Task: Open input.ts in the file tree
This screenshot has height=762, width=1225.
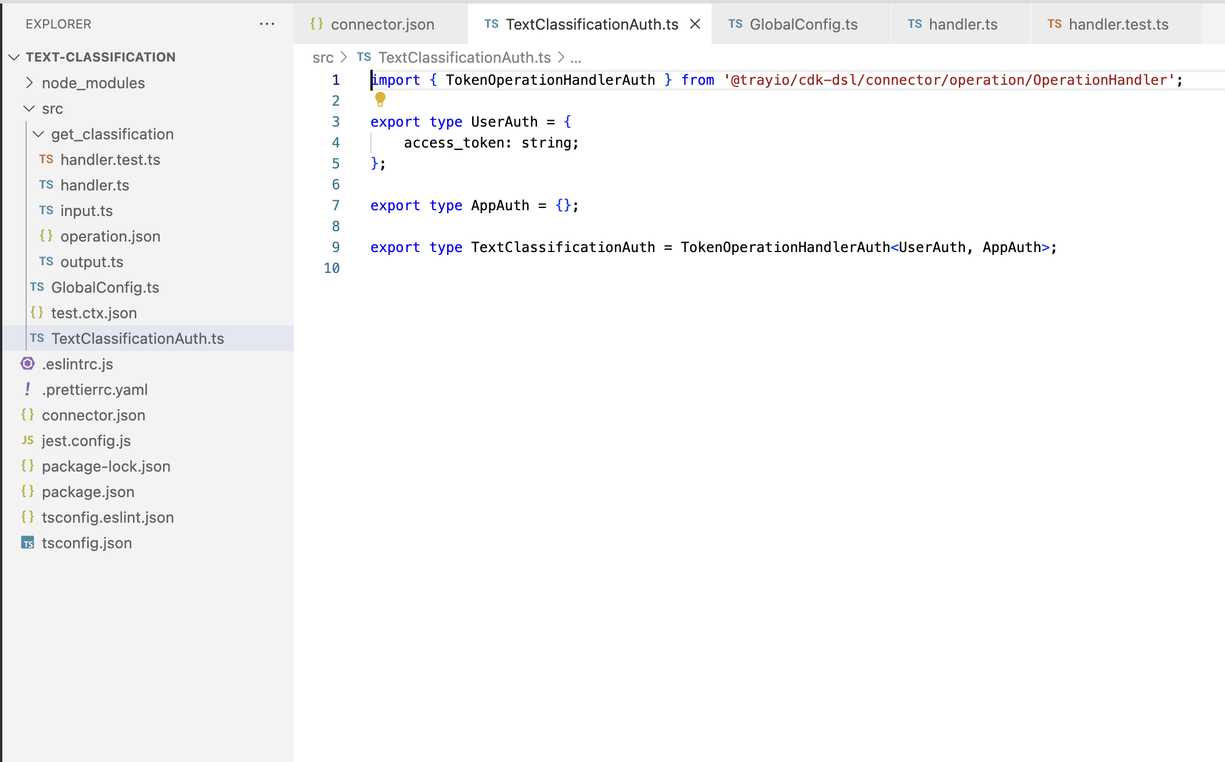Action: coord(87,211)
